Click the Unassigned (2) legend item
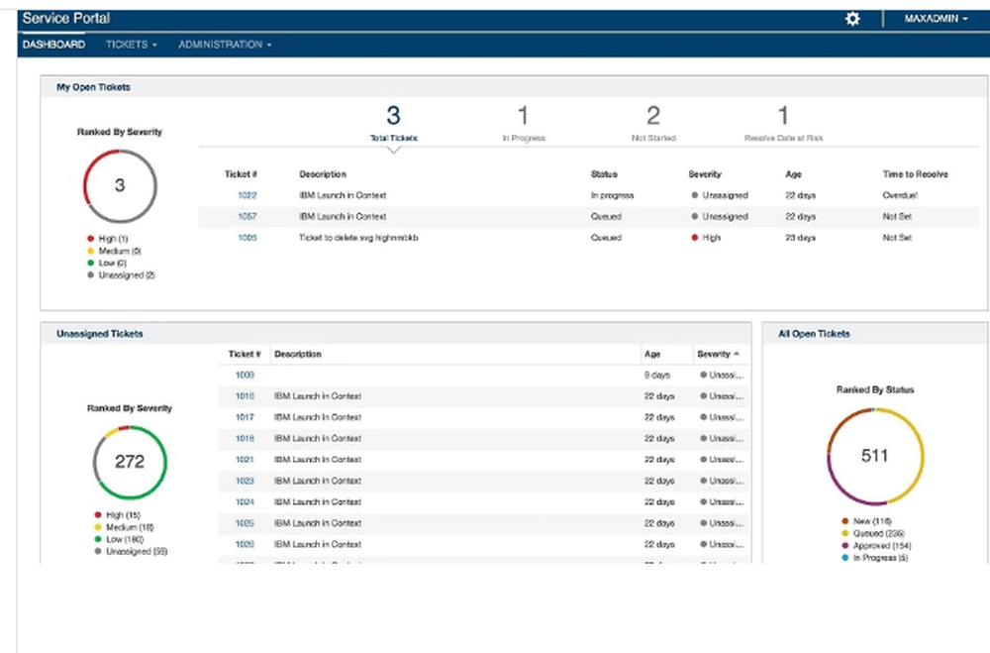This screenshot has height=653, width=990. [121, 275]
